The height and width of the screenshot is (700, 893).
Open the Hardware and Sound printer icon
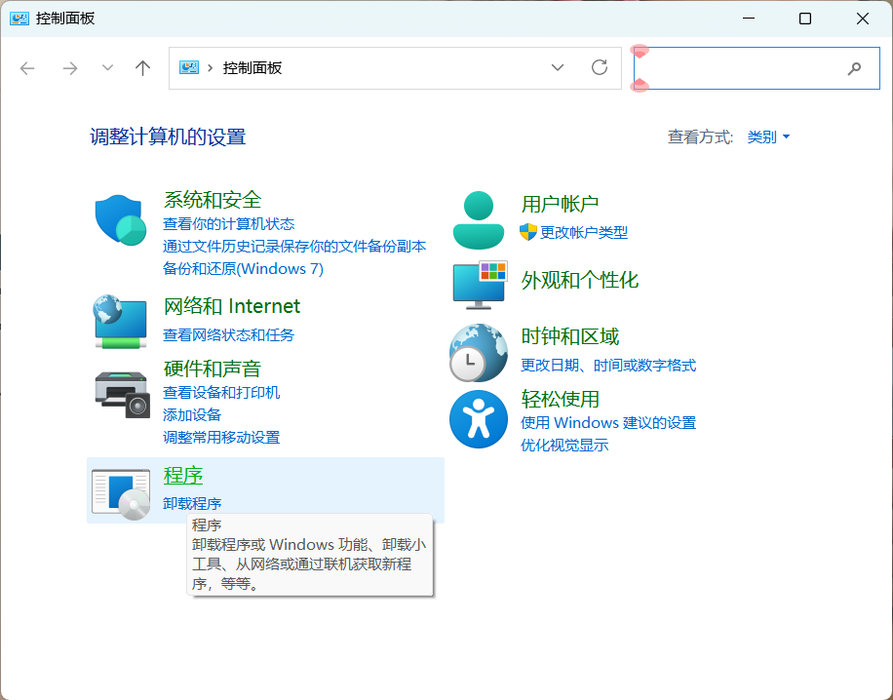122,394
